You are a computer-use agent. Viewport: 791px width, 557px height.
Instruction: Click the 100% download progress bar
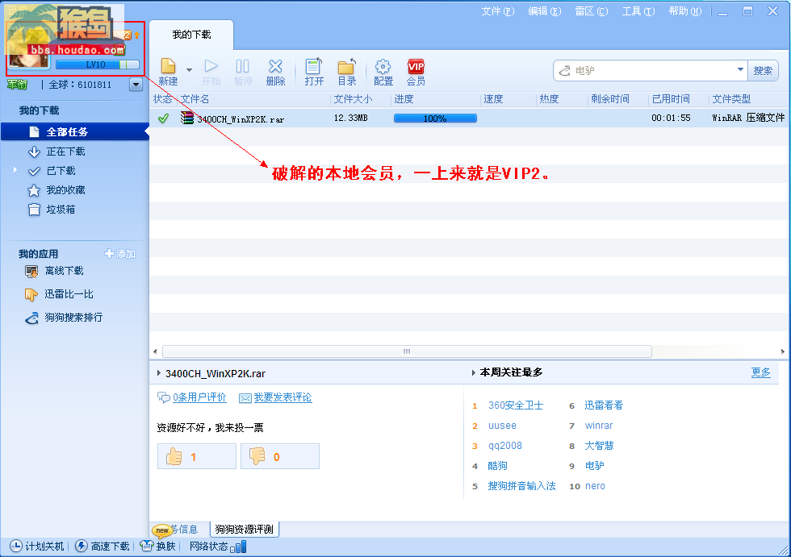435,118
